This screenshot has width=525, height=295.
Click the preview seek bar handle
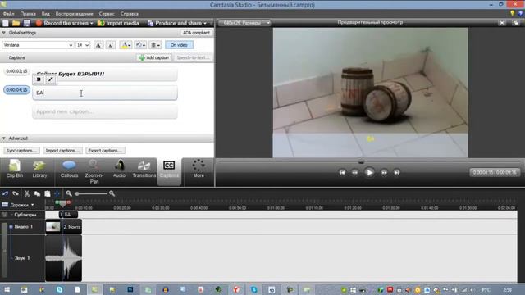361,162
